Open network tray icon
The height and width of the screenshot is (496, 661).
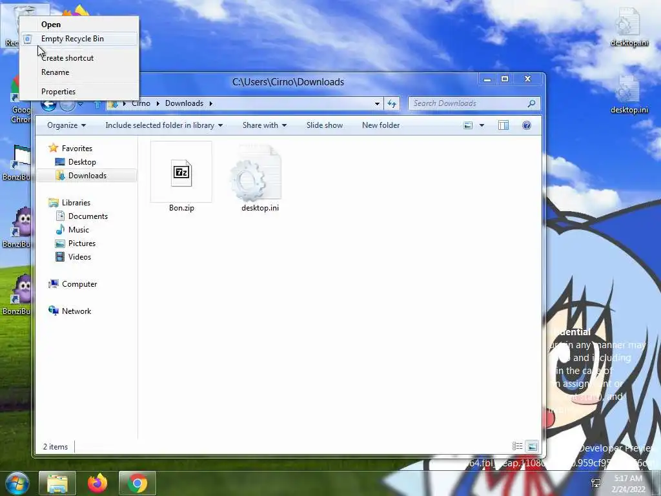596,483
